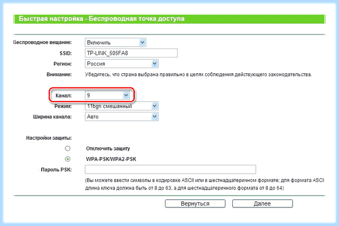The height and width of the screenshot is (226, 339).
Task: Click the Пароль PSK label
Action: pyautogui.click(x=56, y=170)
